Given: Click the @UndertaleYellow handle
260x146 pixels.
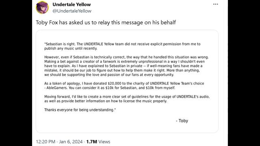Looking at the screenshot, I should [x=72, y=11].
